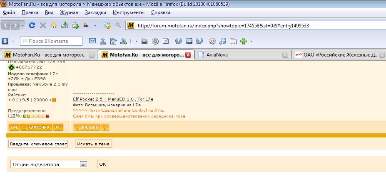Image resolution: width=386 pixels, height=184 pixels.
Task: Click the MotoFan site icon in address bar
Action: 131,26
